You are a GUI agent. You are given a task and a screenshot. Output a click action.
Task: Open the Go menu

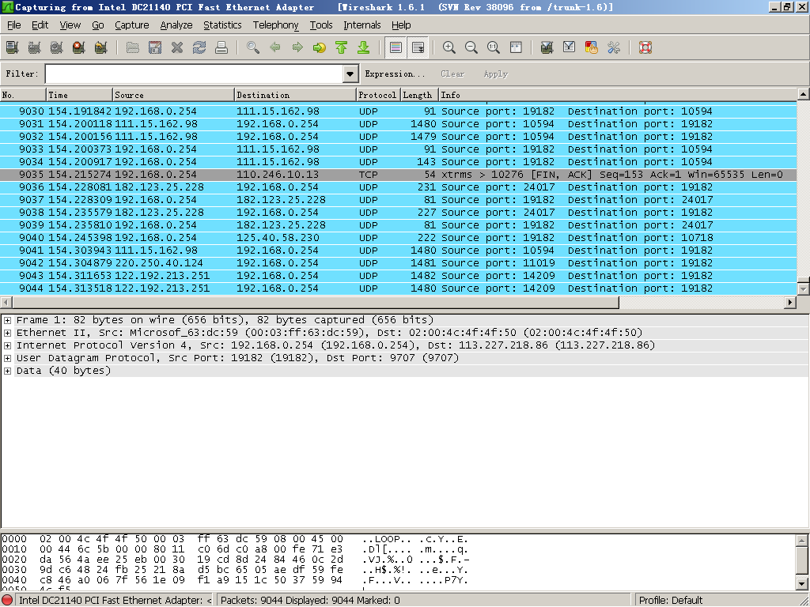pyautogui.click(x=97, y=25)
